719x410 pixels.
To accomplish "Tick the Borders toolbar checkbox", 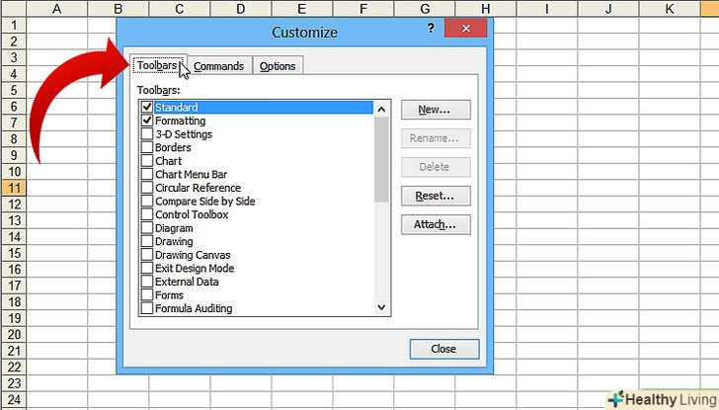I will [147, 147].
